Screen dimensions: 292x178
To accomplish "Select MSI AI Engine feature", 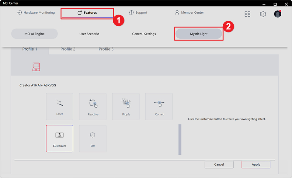I will [x=34, y=34].
